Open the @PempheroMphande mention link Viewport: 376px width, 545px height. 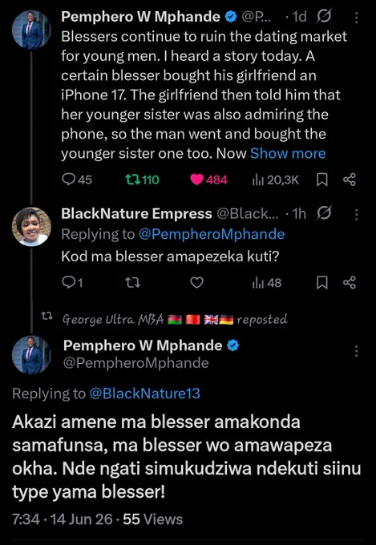[x=212, y=235]
